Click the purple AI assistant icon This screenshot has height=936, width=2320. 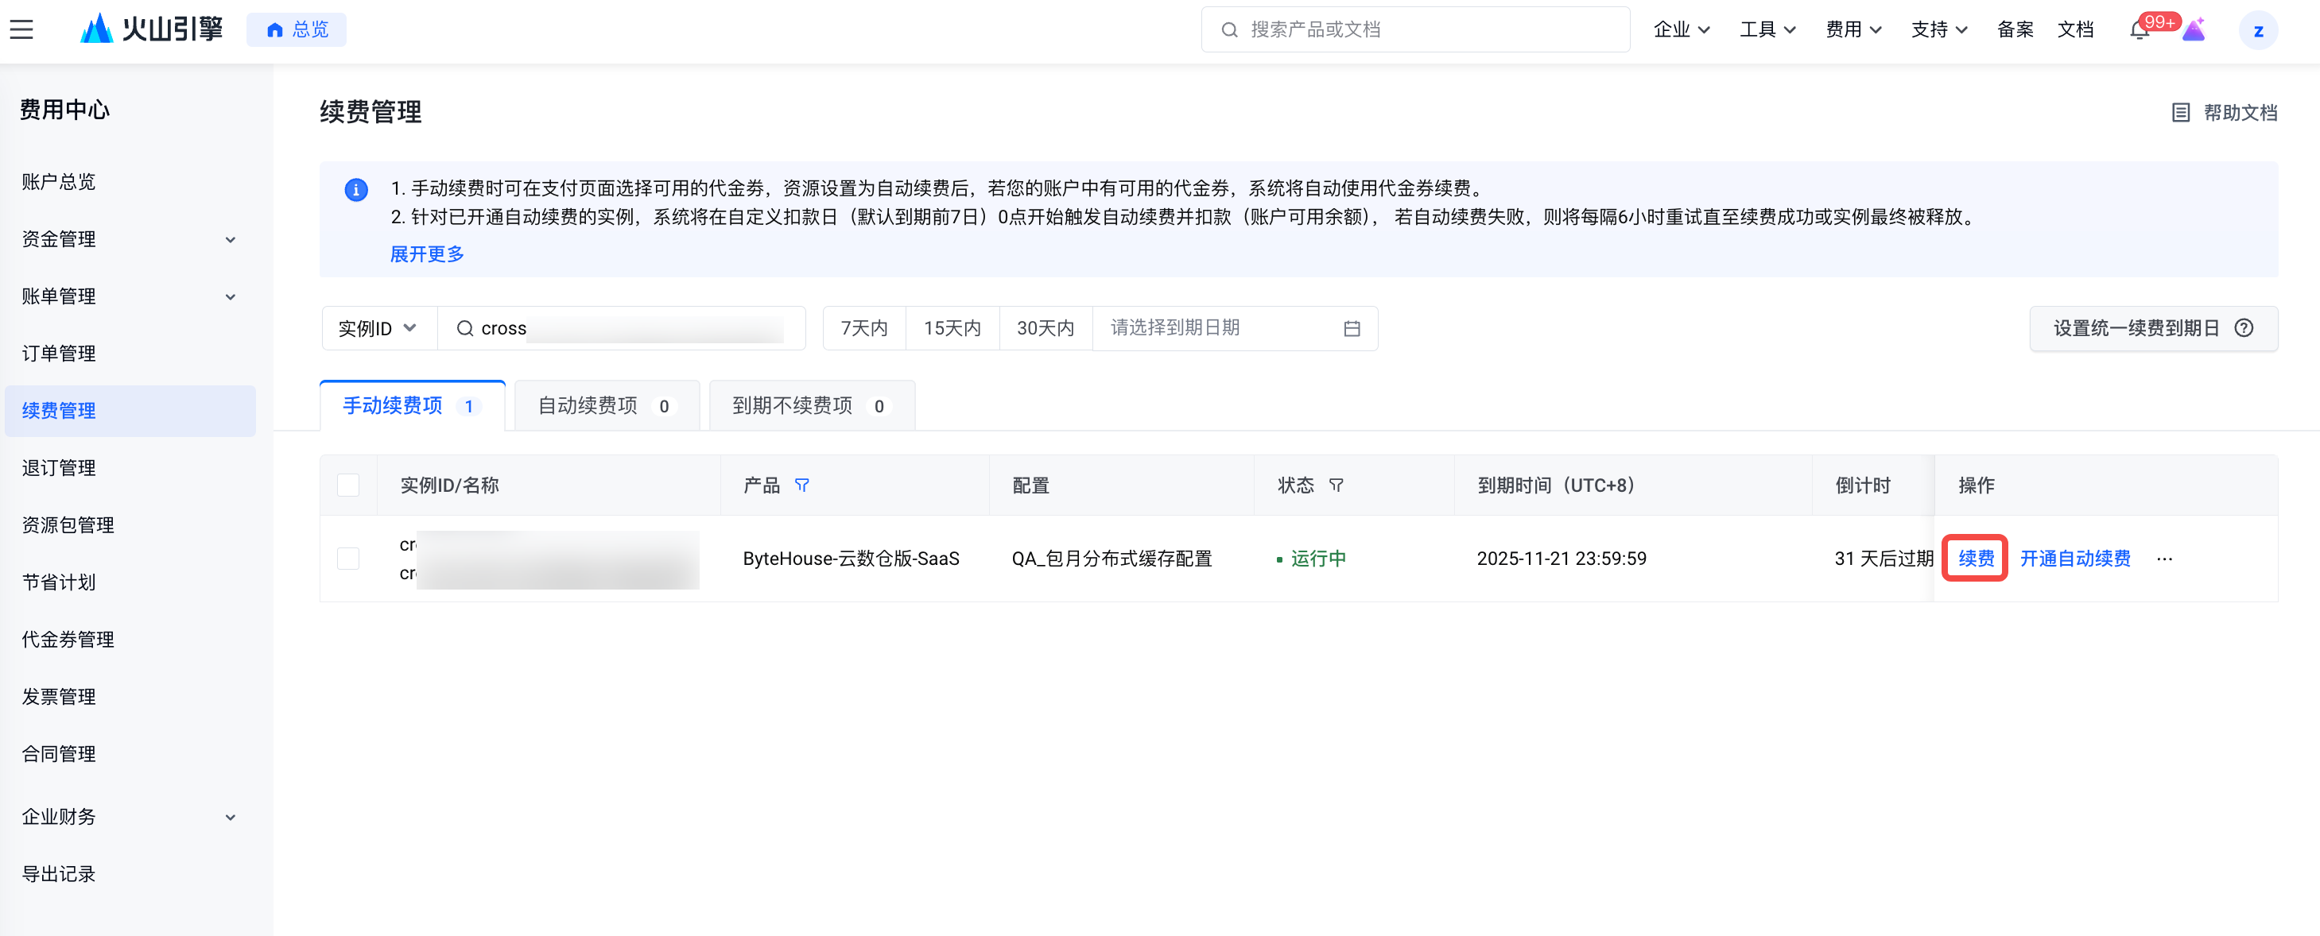2194,31
